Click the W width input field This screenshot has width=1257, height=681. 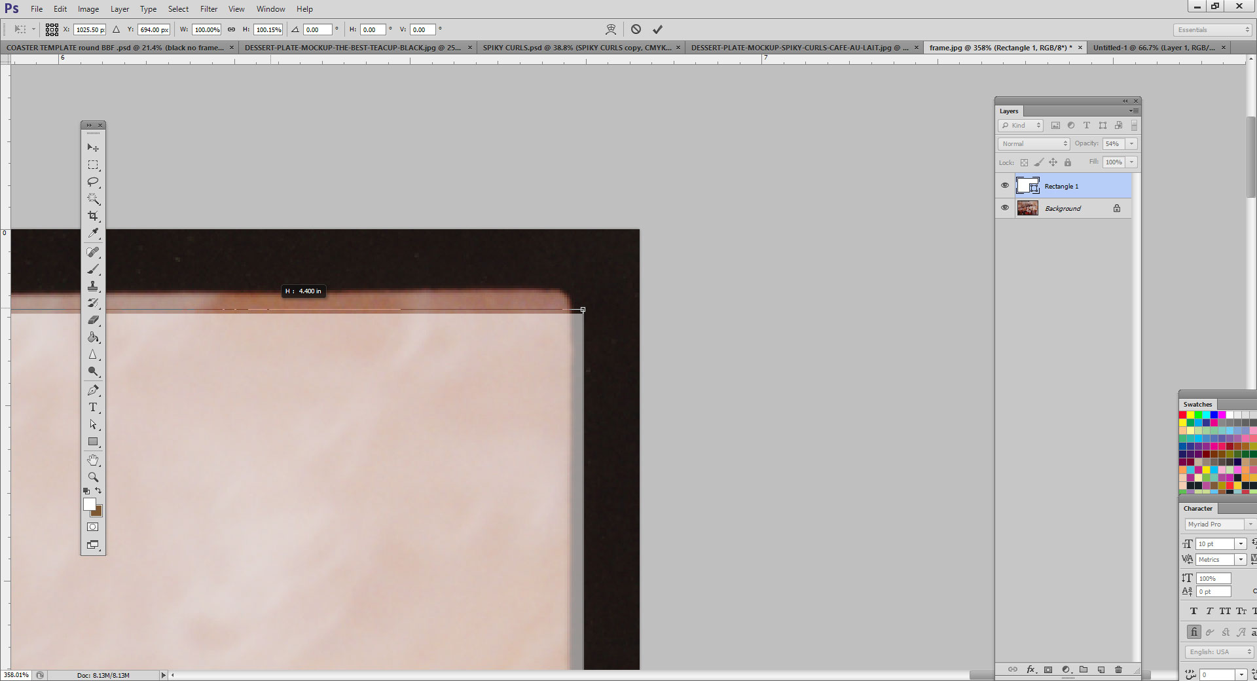(206, 29)
